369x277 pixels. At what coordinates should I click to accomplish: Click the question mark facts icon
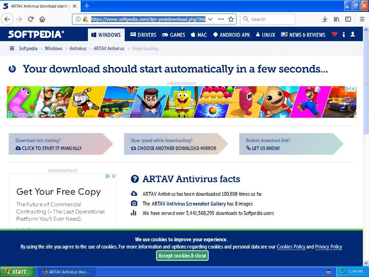click(135, 179)
